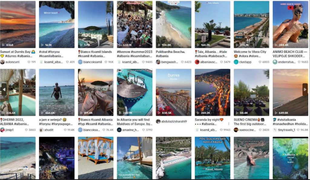Open the Palasë, Albania hotel video

coord(213,158)
